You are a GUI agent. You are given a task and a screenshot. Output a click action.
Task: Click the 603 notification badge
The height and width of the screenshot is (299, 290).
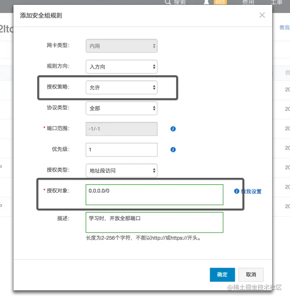220,2
